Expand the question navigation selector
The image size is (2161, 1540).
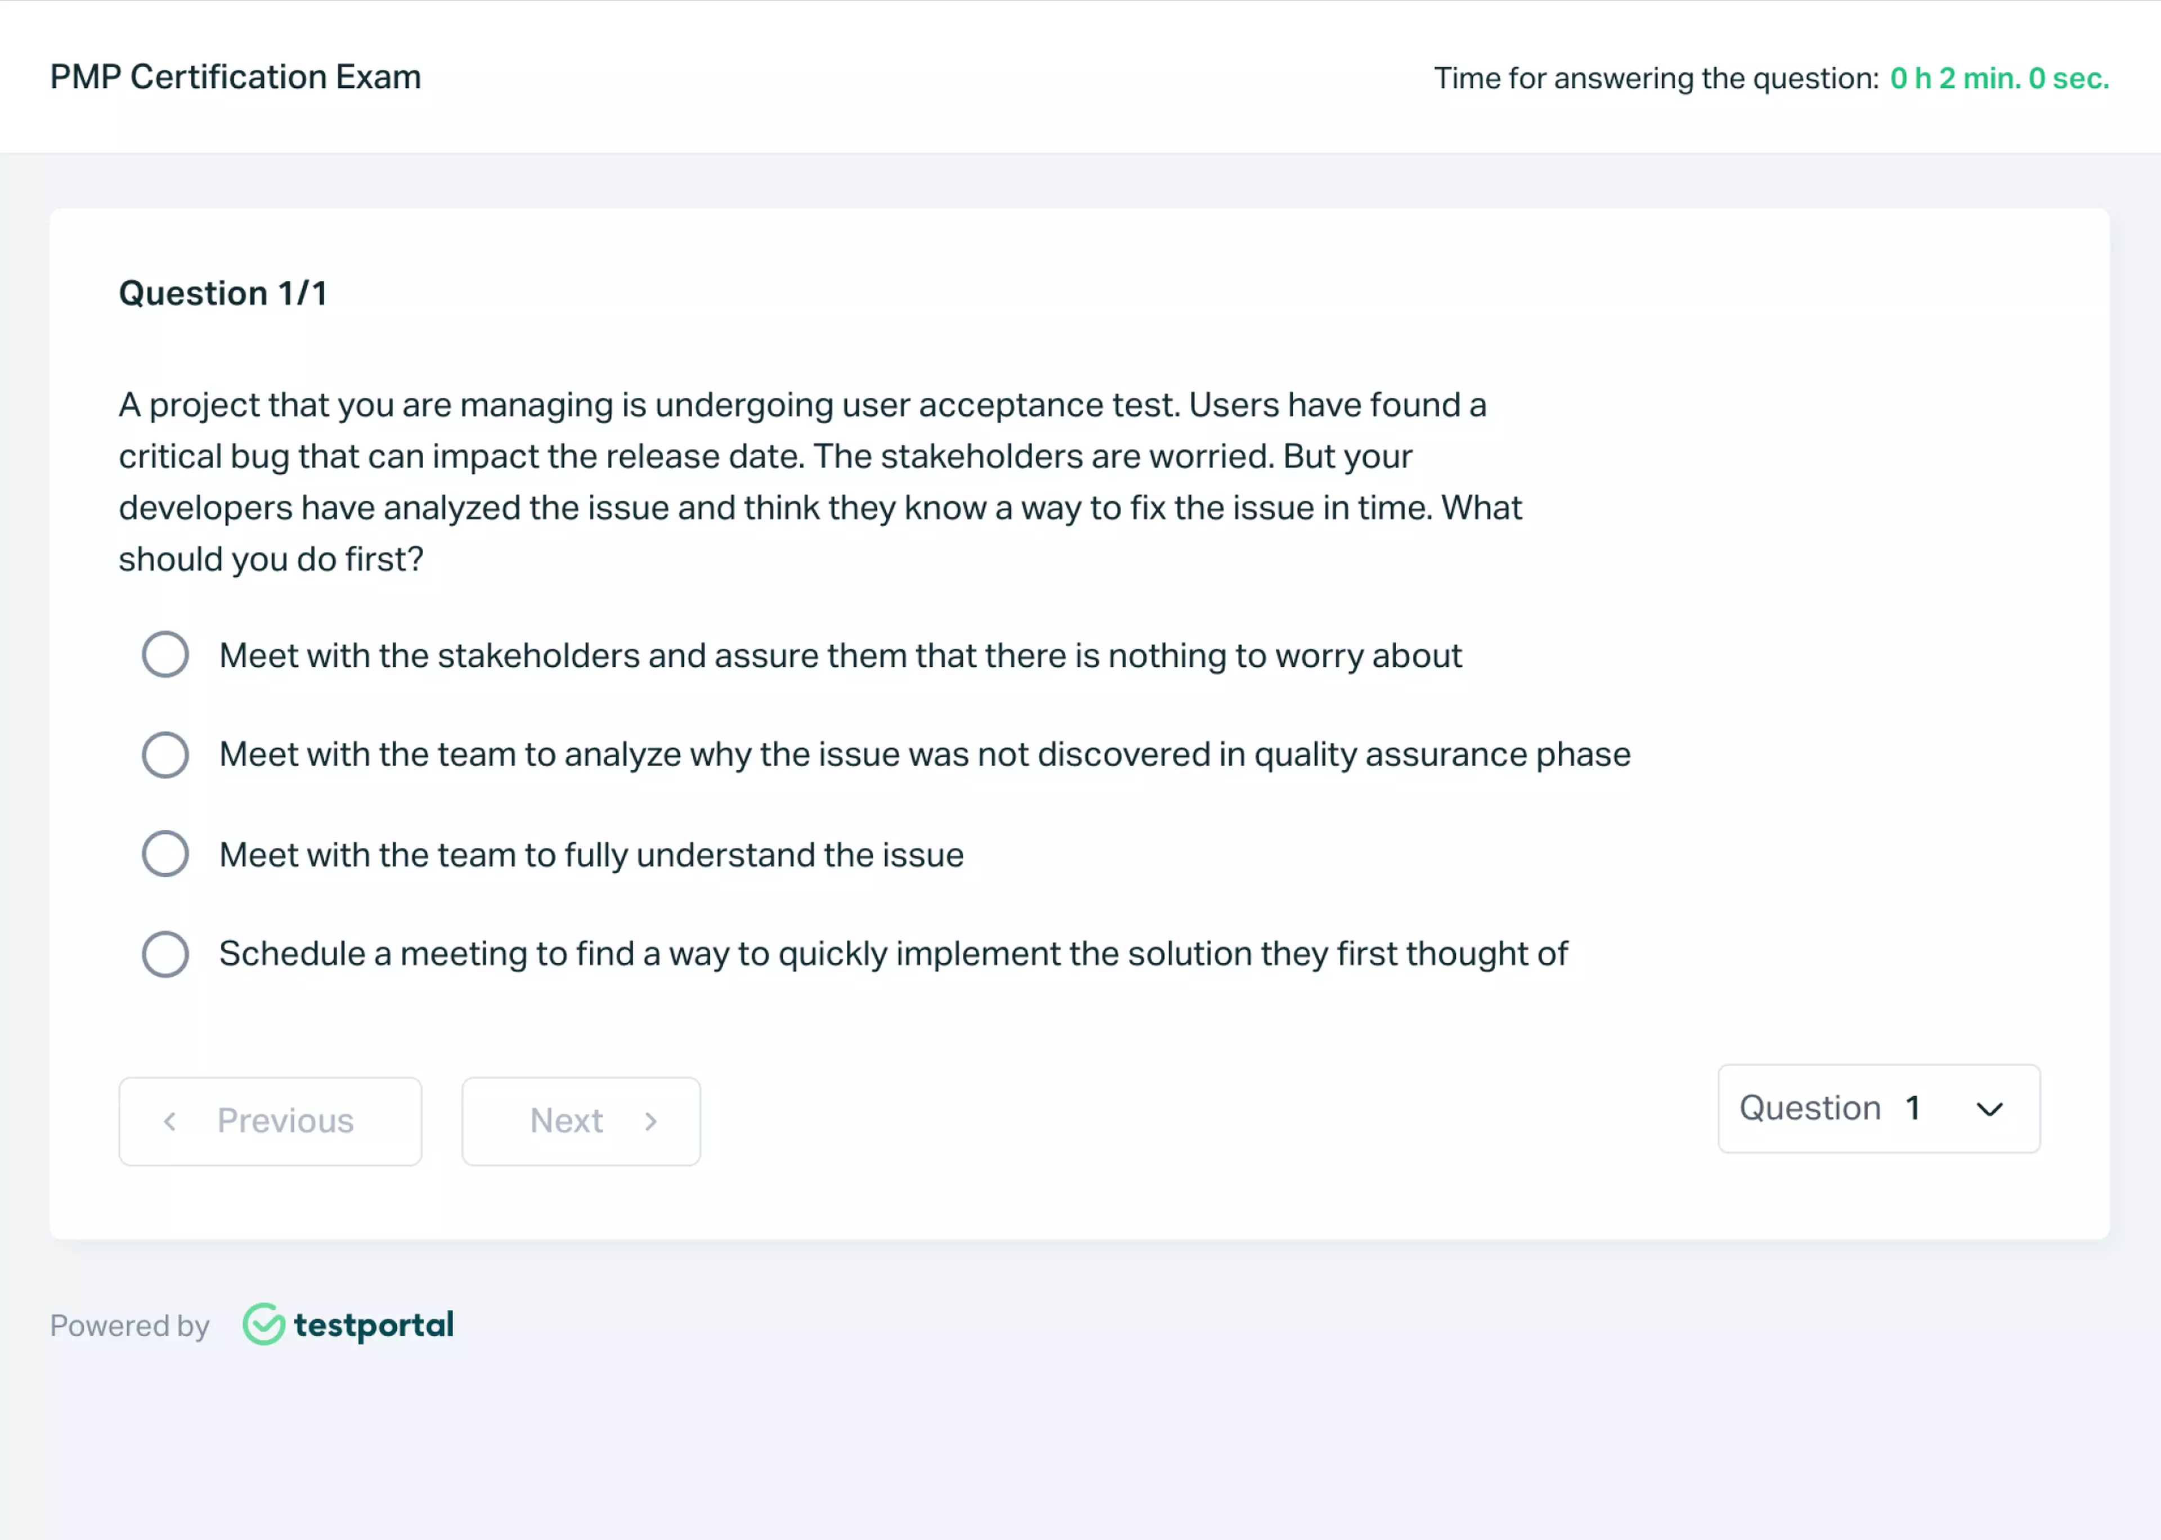pyautogui.click(x=1878, y=1110)
